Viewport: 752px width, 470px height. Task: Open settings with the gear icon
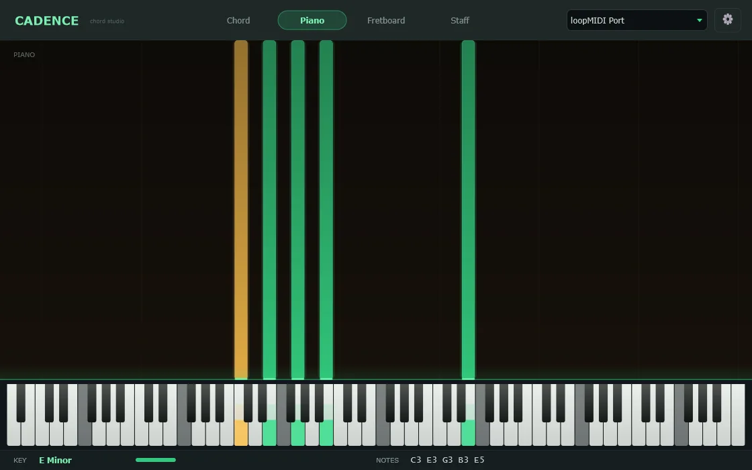pos(728,20)
